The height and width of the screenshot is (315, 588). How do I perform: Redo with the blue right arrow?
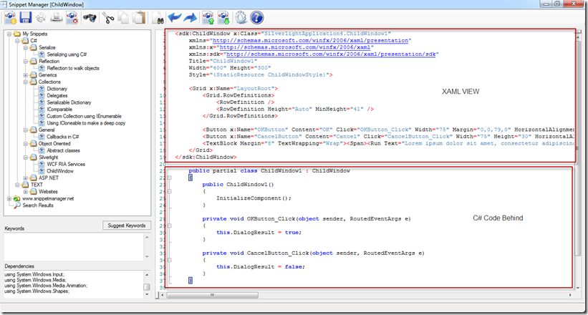190,18
